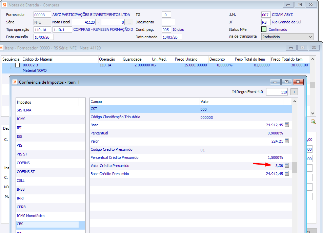Open calculator for Valor Crédito Presumido
The width and height of the screenshot is (323, 233).
[x=287, y=166]
